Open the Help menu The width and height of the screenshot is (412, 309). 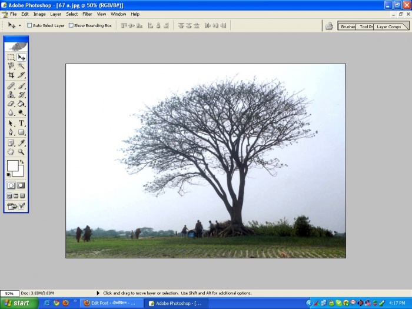(135, 14)
